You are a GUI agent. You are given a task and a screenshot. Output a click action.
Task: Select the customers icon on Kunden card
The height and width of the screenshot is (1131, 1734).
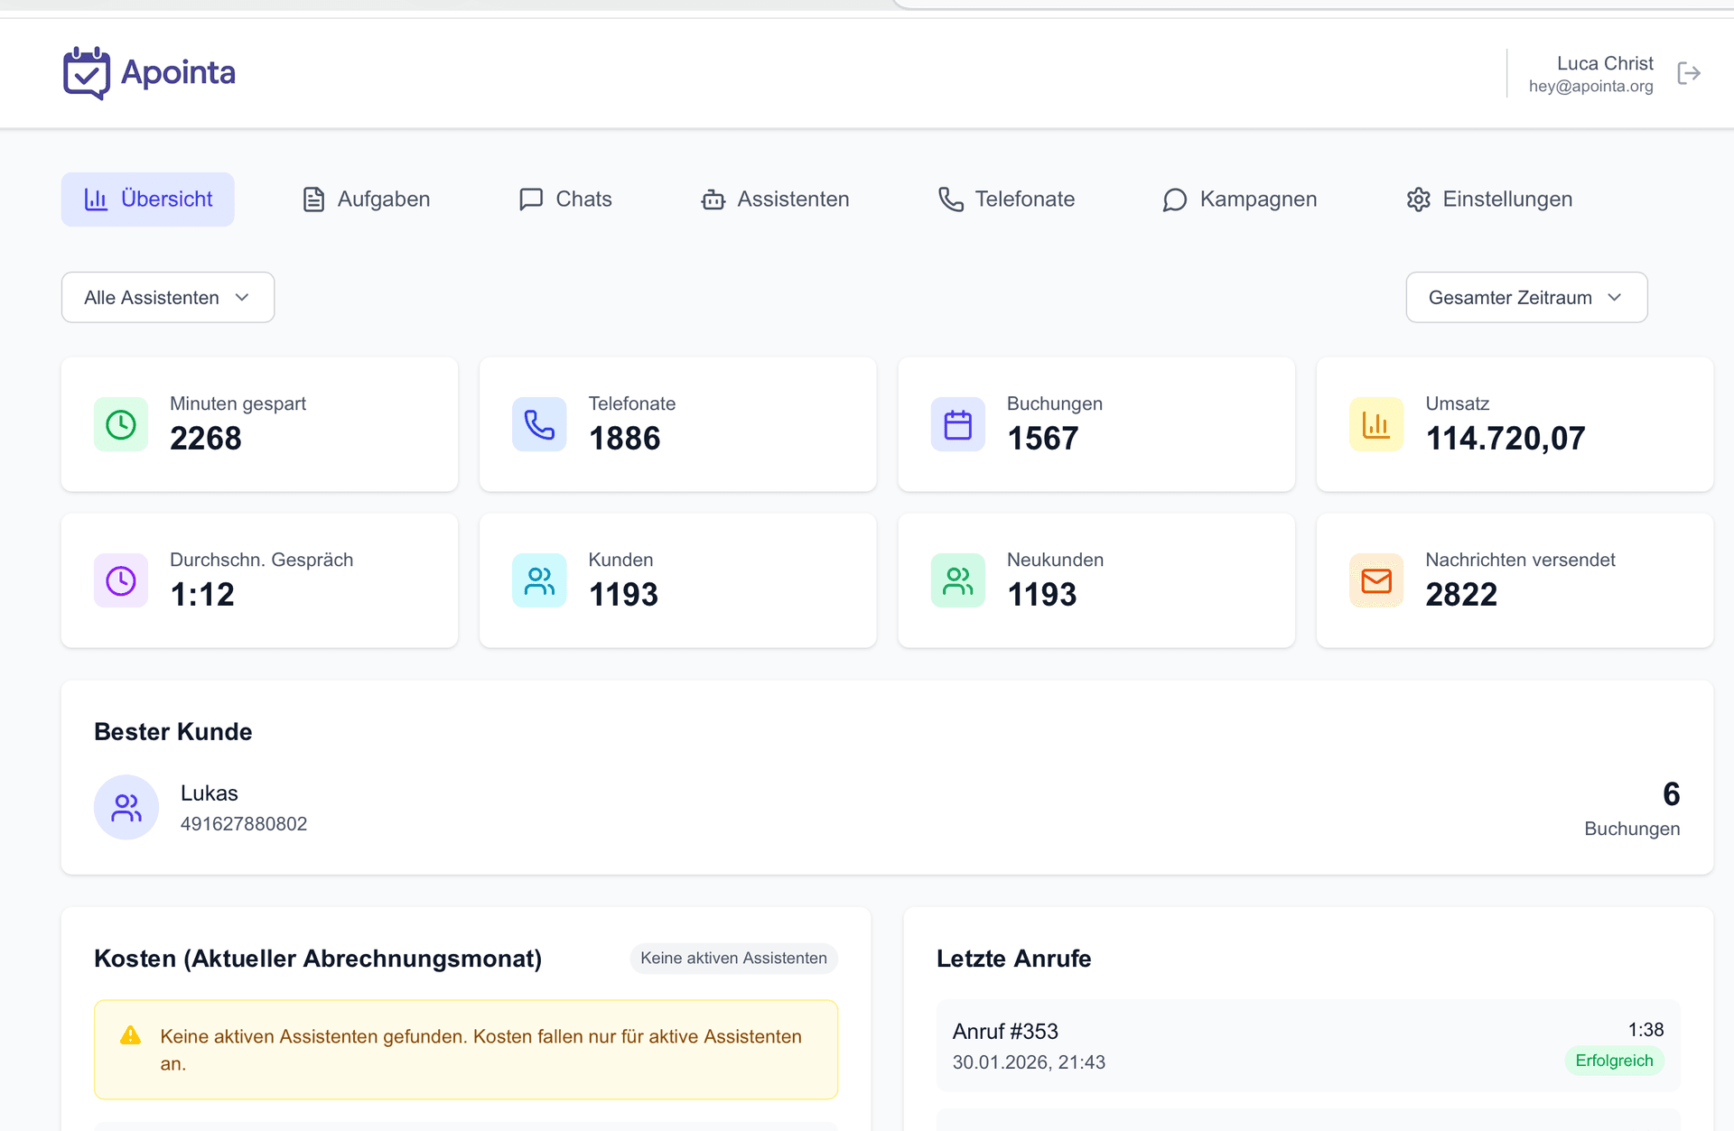tap(538, 580)
